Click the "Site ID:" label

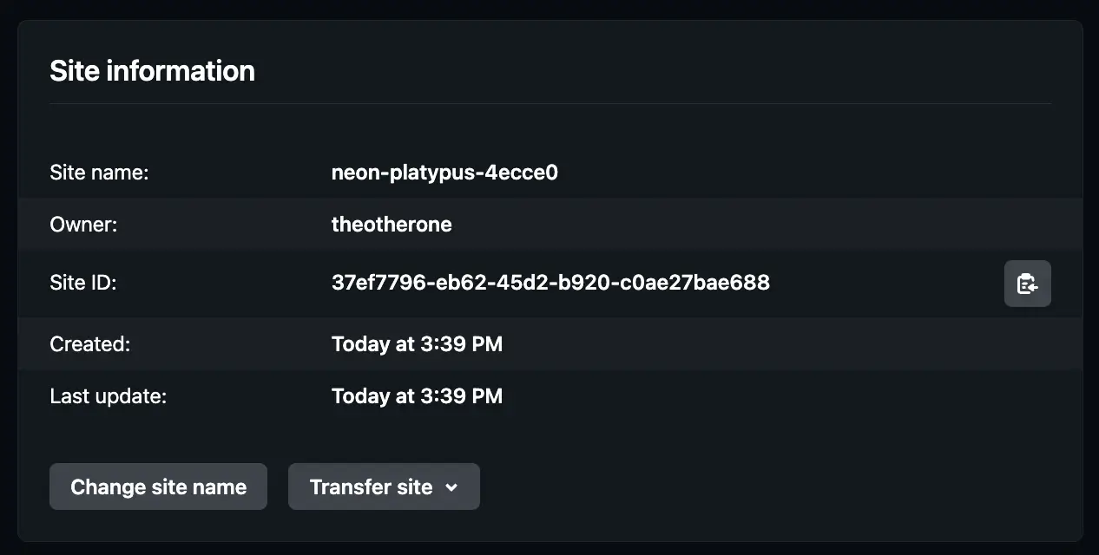83,283
